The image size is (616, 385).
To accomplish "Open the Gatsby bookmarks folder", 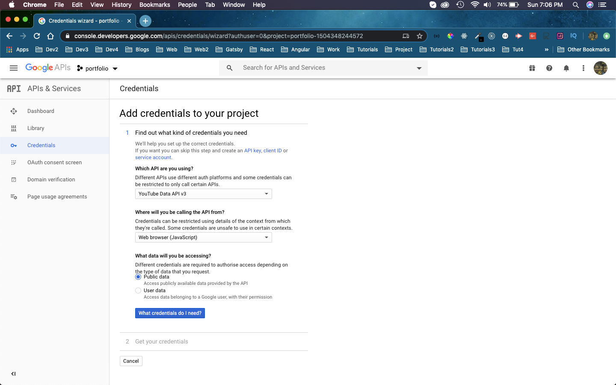I will [x=229, y=50].
